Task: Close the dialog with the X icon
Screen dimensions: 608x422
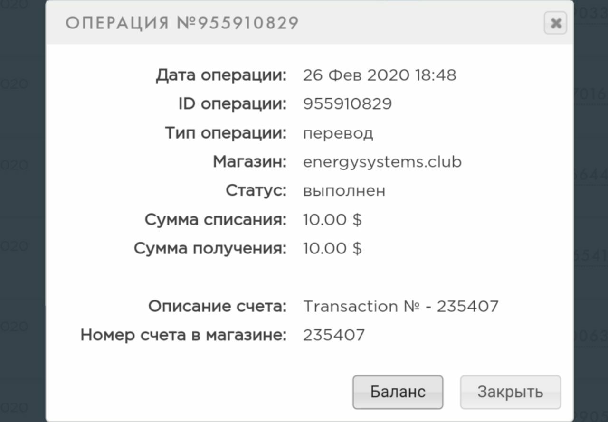Action: [555, 23]
